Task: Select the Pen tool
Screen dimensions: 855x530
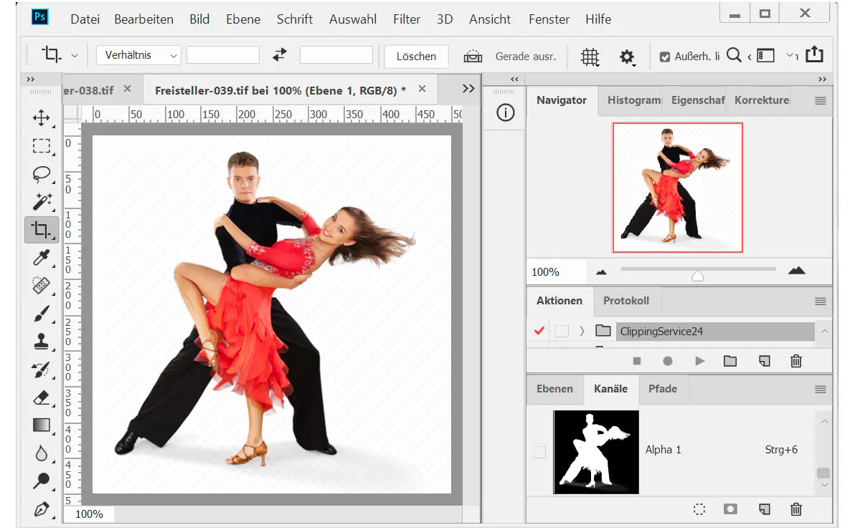Action: click(x=41, y=510)
